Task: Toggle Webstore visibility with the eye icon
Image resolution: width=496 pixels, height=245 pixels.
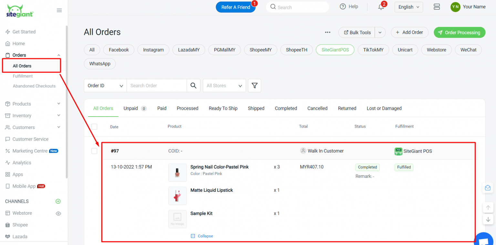Action: (58, 213)
